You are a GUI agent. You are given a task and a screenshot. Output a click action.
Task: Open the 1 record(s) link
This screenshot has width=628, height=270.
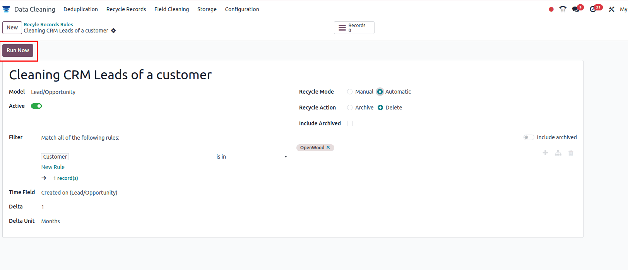coord(66,178)
